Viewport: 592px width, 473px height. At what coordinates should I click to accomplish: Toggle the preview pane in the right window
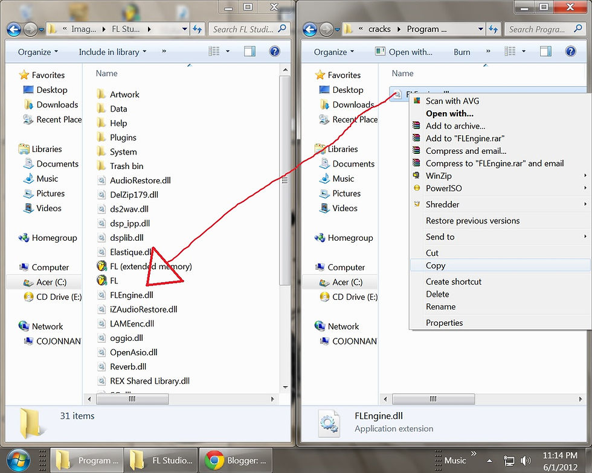pyautogui.click(x=545, y=51)
